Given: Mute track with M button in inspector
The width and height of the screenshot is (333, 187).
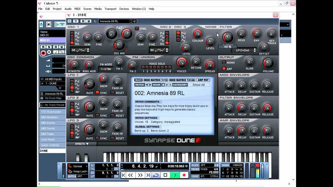Looking at the screenshot, I should coord(43,47).
